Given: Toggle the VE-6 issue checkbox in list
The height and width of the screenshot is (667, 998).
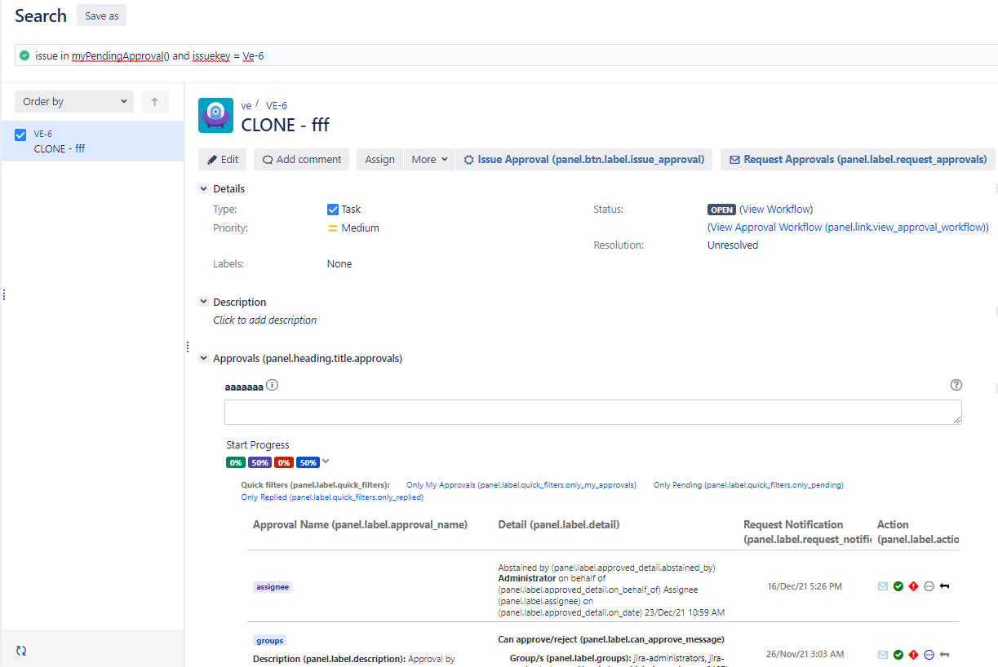Looking at the screenshot, I should point(21,135).
